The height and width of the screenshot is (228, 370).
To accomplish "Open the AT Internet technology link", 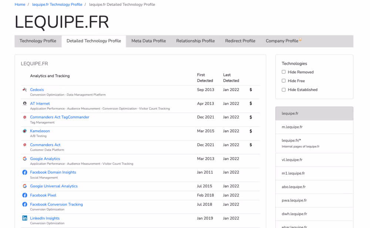I will (40, 104).
